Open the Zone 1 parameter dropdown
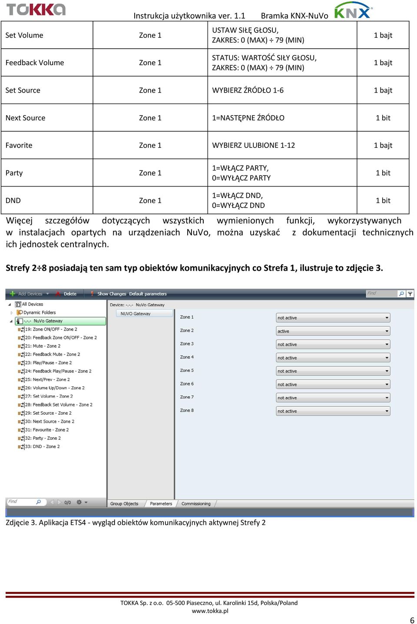This screenshot has height=624, width=417. [x=333, y=318]
